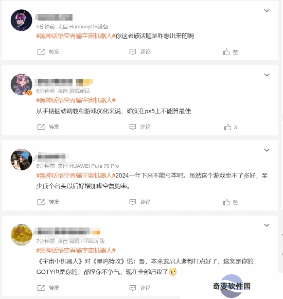
Task: Open the chevron menu on the second post
Action: [267, 75]
